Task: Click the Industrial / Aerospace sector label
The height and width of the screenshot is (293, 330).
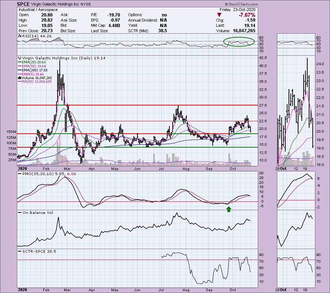Action: point(38,10)
